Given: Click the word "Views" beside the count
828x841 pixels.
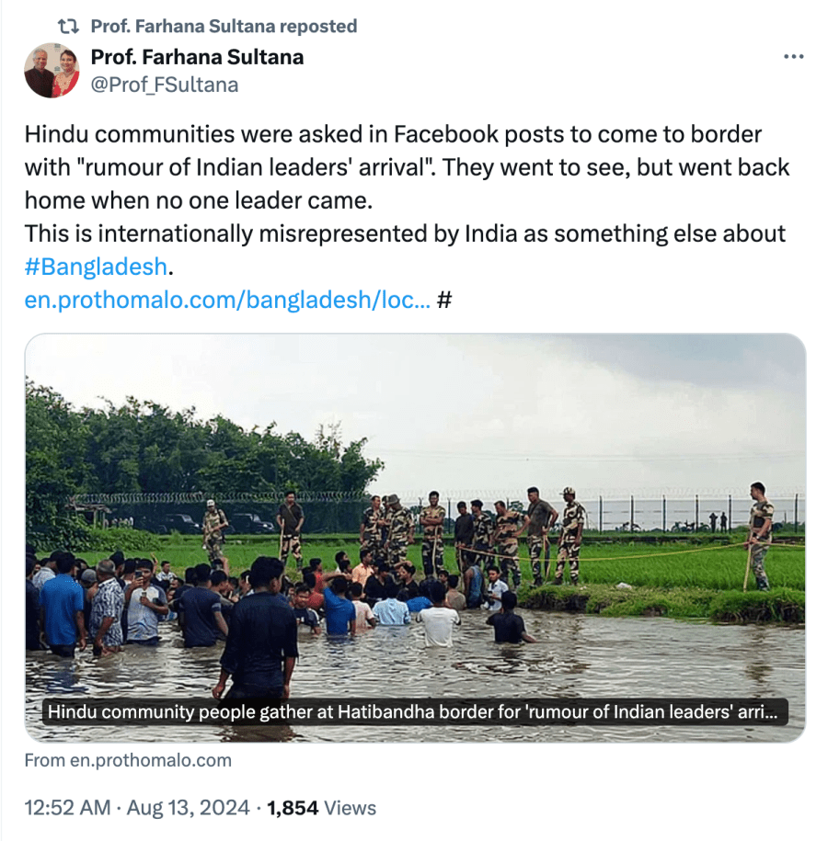Looking at the screenshot, I should click(351, 808).
